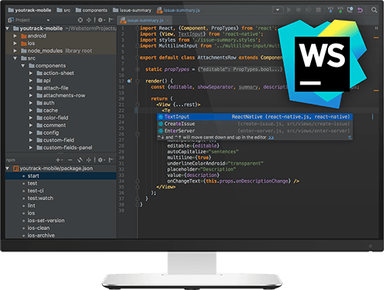Viewport: 384px width, 290px height.
Task: Click src breadcrumb in navigation bar
Action: tap(64, 10)
